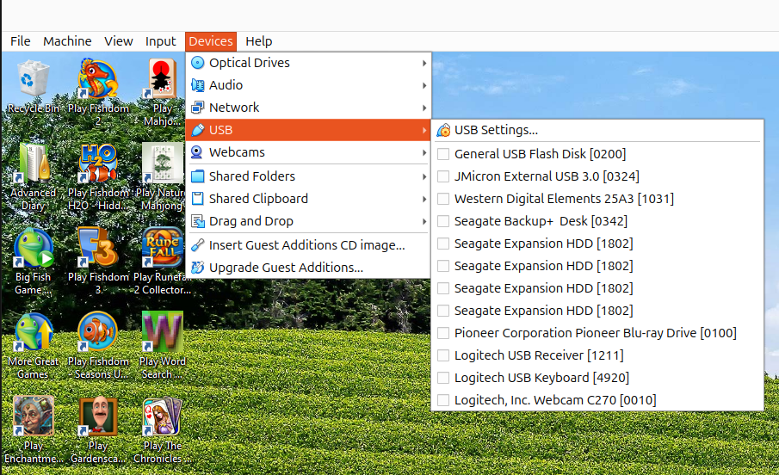Click the Shared Folders folder icon

198,176
